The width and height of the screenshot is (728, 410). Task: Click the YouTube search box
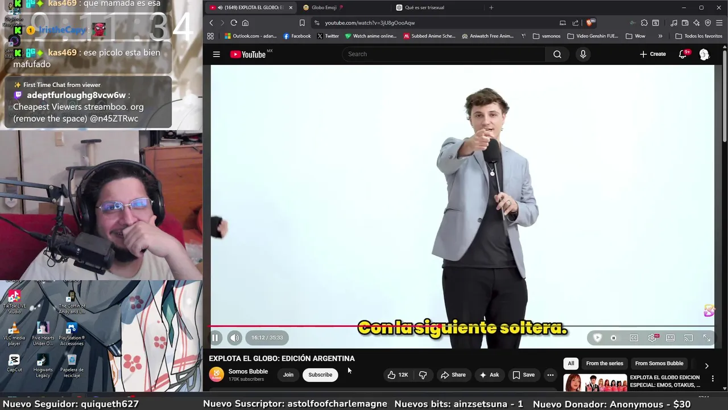coord(444,54)
